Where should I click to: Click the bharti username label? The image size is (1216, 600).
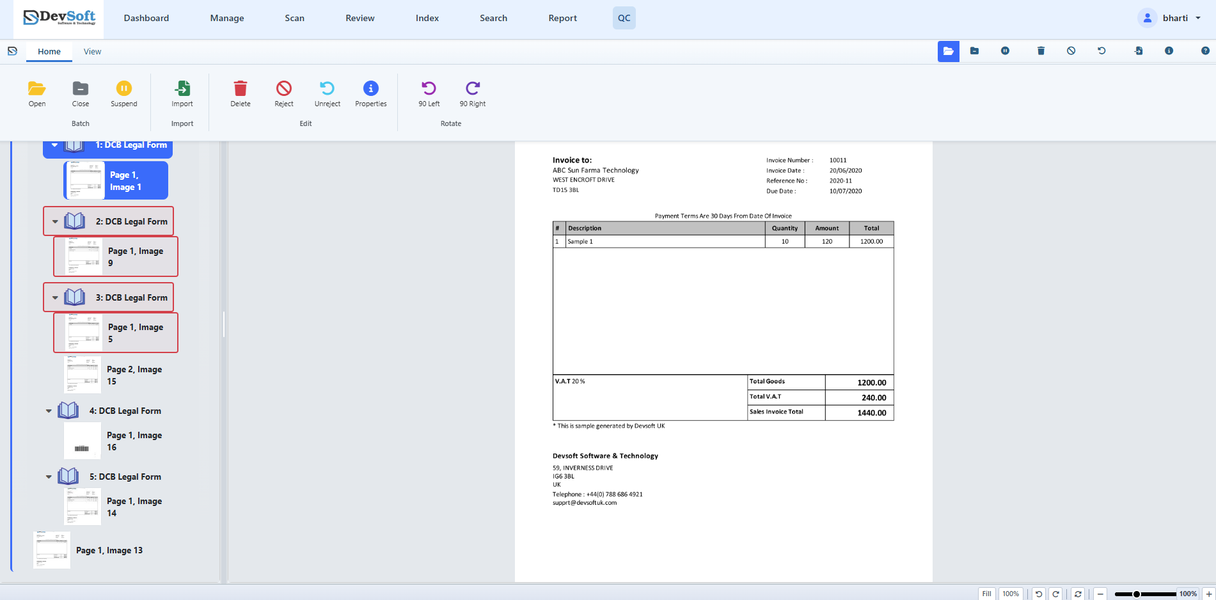[1175, 18]
